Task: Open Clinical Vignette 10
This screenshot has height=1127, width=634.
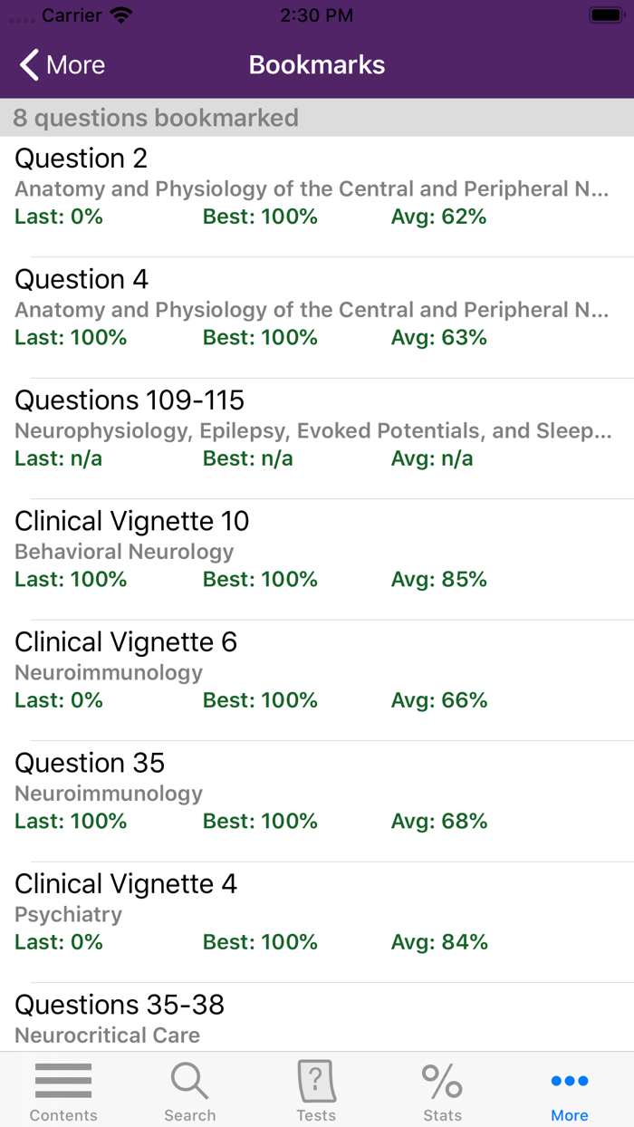Action: [317, 548]
